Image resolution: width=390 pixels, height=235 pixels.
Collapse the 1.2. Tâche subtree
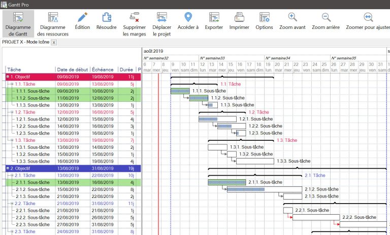(12, 112)
